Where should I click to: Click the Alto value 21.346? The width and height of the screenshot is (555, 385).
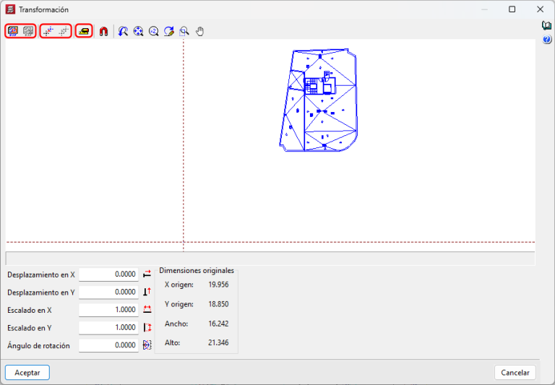[218, 342]
